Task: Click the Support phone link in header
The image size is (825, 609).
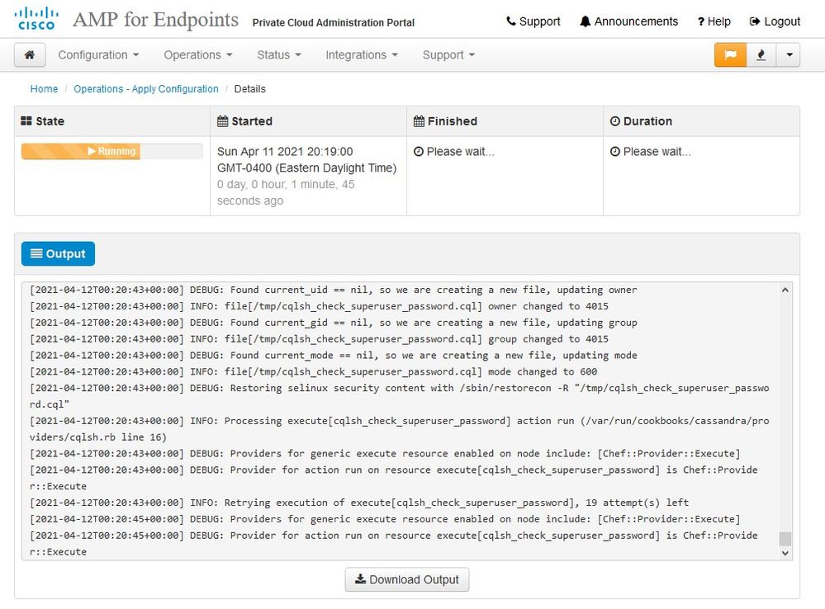Action: [533, 21]
